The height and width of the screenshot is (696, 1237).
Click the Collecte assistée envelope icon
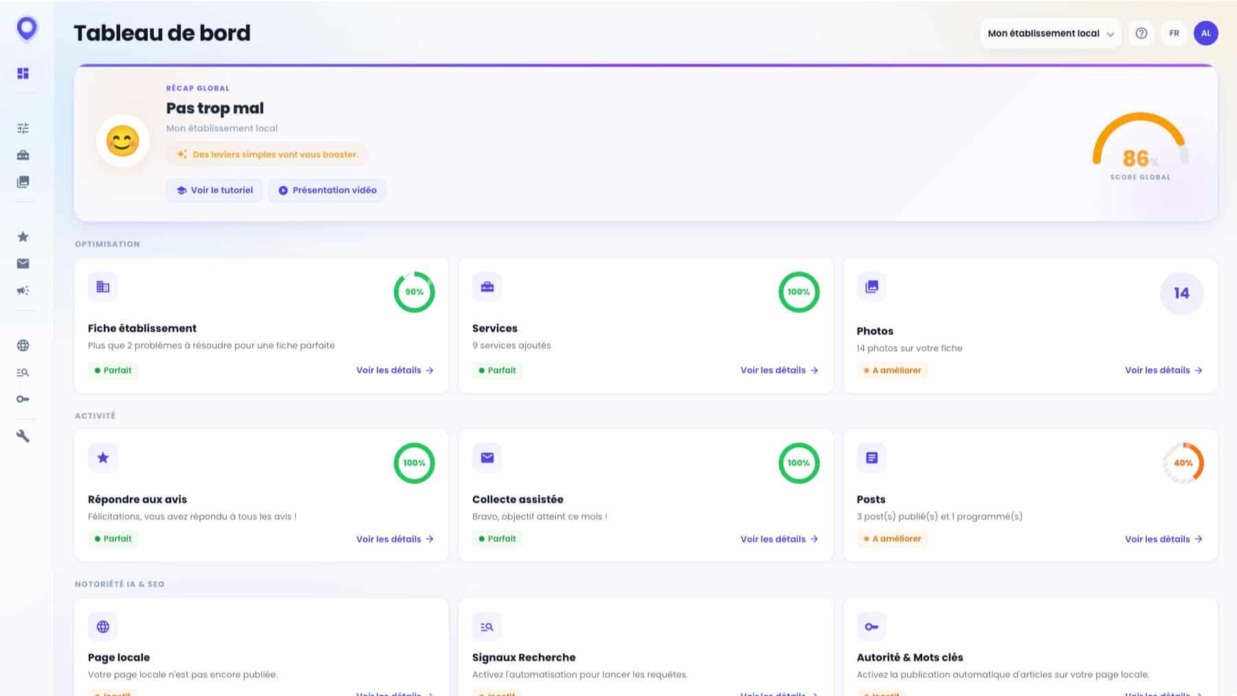(487, 458)
